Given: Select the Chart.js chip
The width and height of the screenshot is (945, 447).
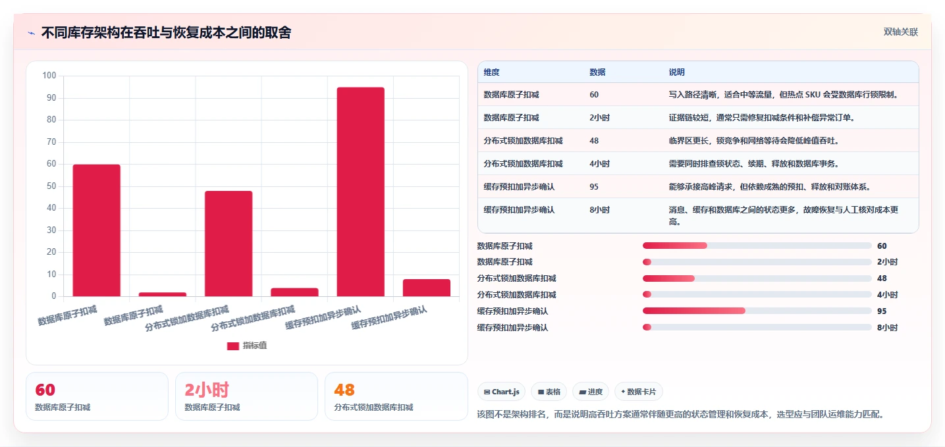Looking at the screenshot, I should coord(501,392).
